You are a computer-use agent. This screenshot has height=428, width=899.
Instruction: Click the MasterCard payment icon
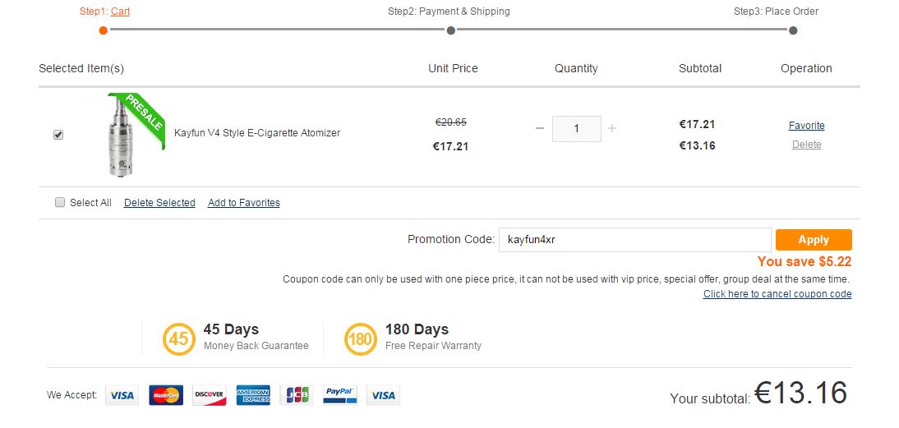click(166, 395)
